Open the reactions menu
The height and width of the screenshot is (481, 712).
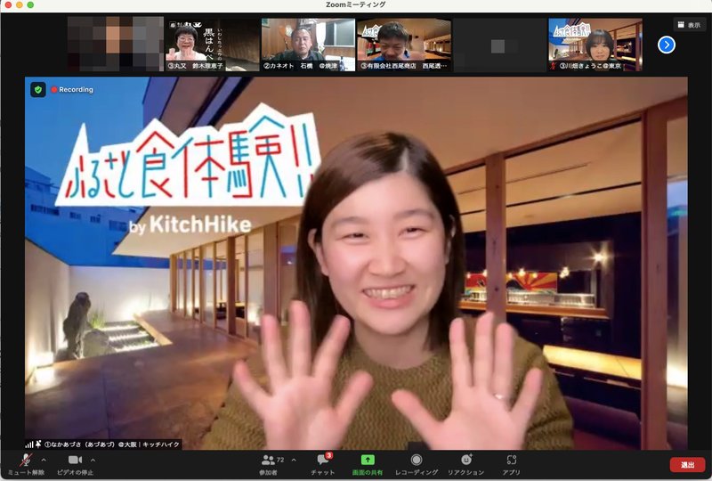tap(465, 464)
